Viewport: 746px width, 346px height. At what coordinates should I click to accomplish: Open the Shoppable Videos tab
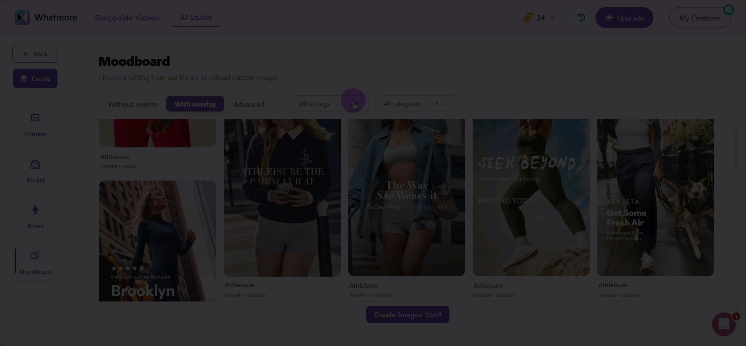127,18
